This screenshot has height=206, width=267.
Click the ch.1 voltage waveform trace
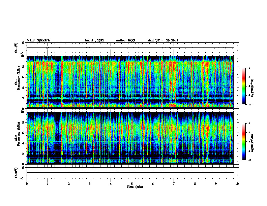pos(130,48)
